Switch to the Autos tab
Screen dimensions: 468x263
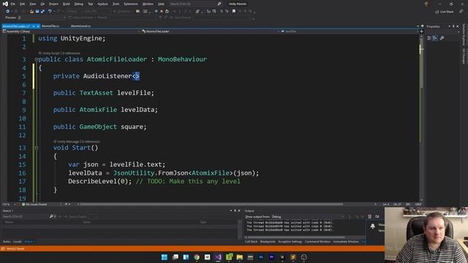[7, 242]
